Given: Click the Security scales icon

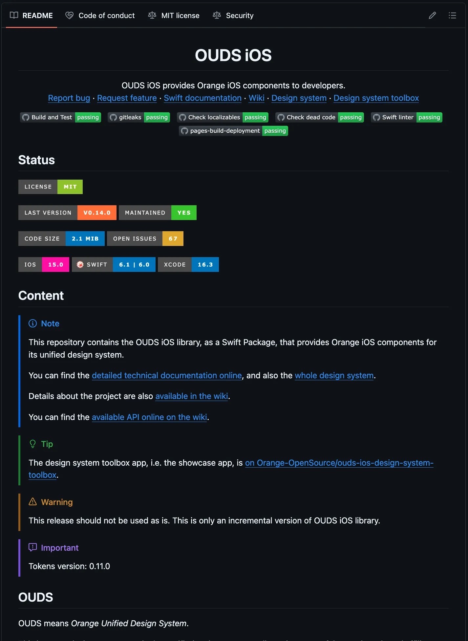Looking at the screenshot, I should pyautogui.click(x=217, y=15).
